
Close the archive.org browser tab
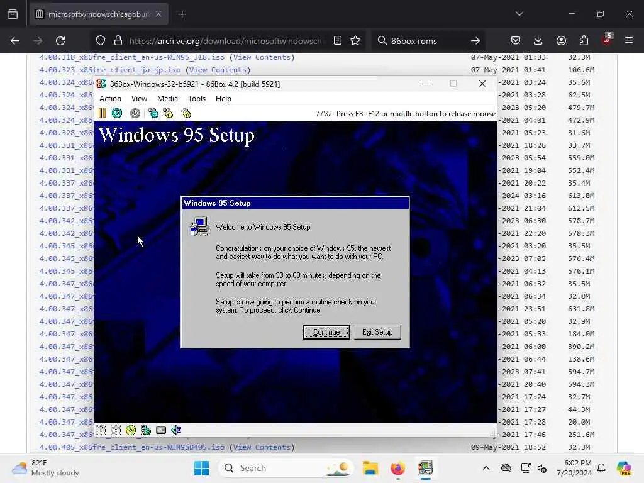(x=158, y=14)
